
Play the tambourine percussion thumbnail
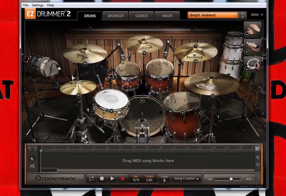(253, 64)
